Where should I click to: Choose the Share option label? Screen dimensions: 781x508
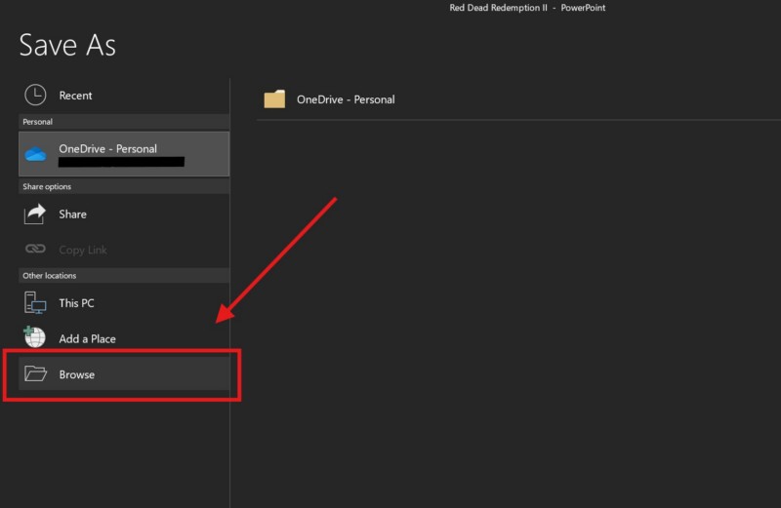click(x=72, y=215)
